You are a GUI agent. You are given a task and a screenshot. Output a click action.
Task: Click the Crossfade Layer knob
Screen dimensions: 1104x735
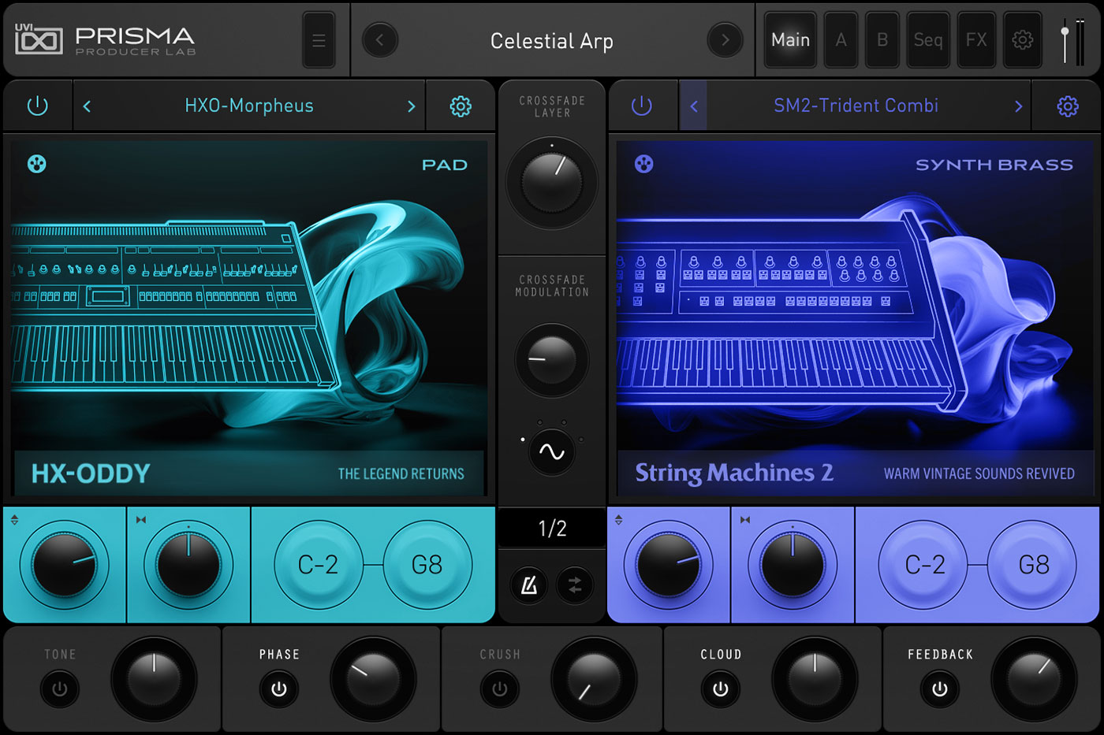[x=551, y=183]
